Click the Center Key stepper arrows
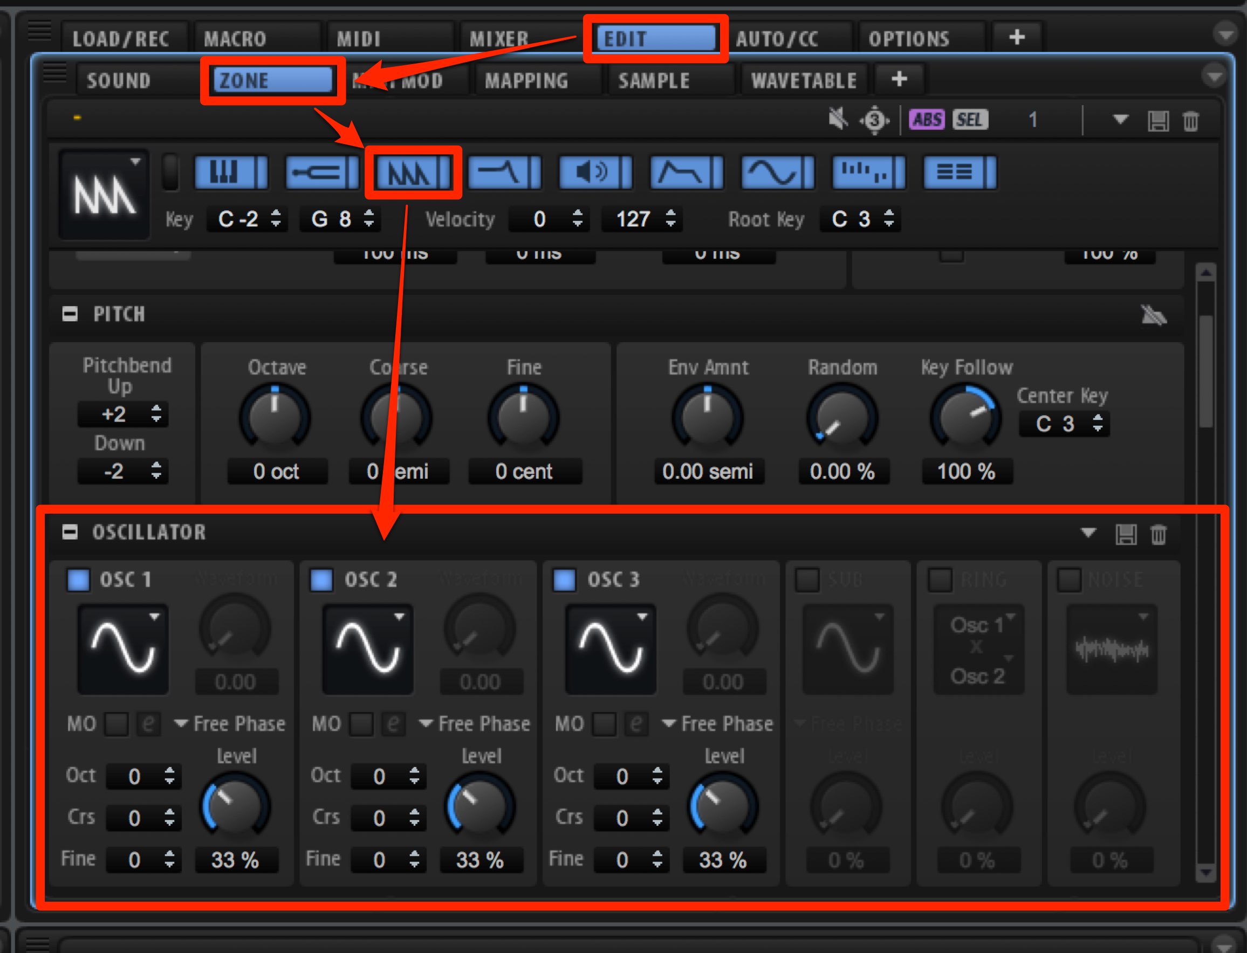 tap(1098, 423)
